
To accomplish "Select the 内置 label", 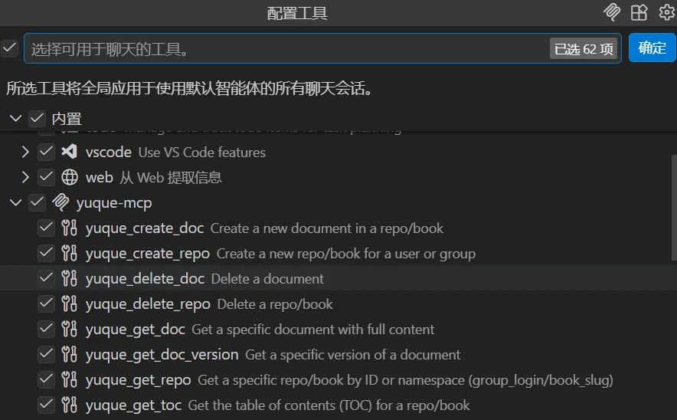I will [x=67, y=118].
